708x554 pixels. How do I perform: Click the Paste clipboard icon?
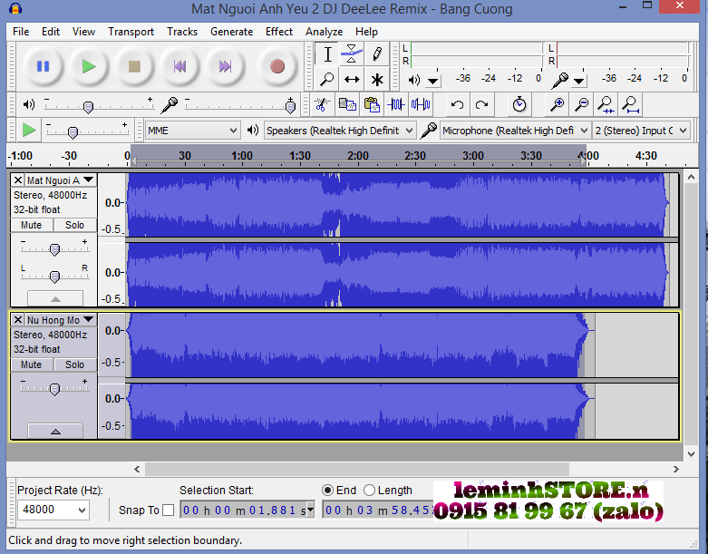pos(372,105)
